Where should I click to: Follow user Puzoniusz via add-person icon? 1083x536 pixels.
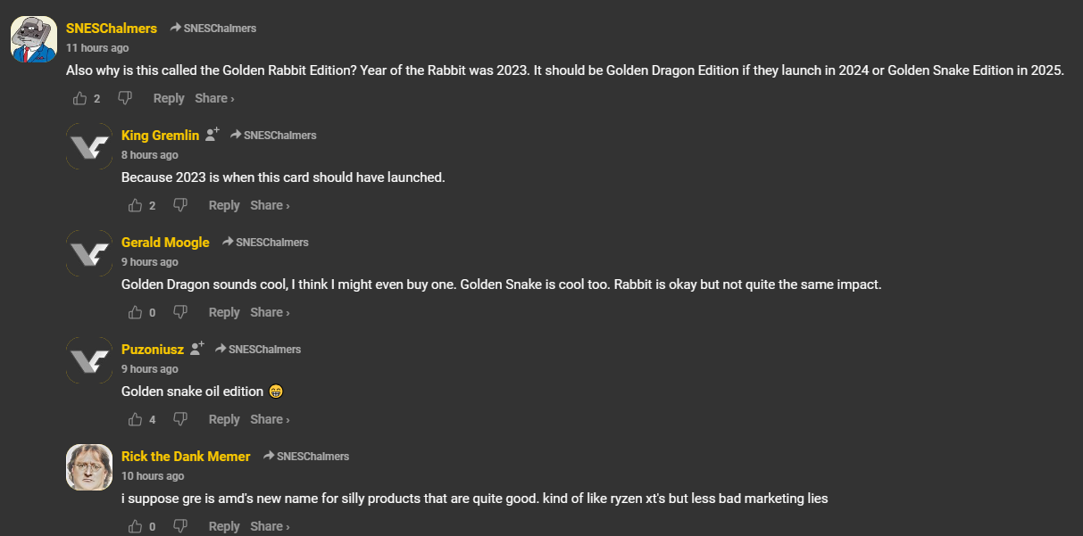click(197, 349)
